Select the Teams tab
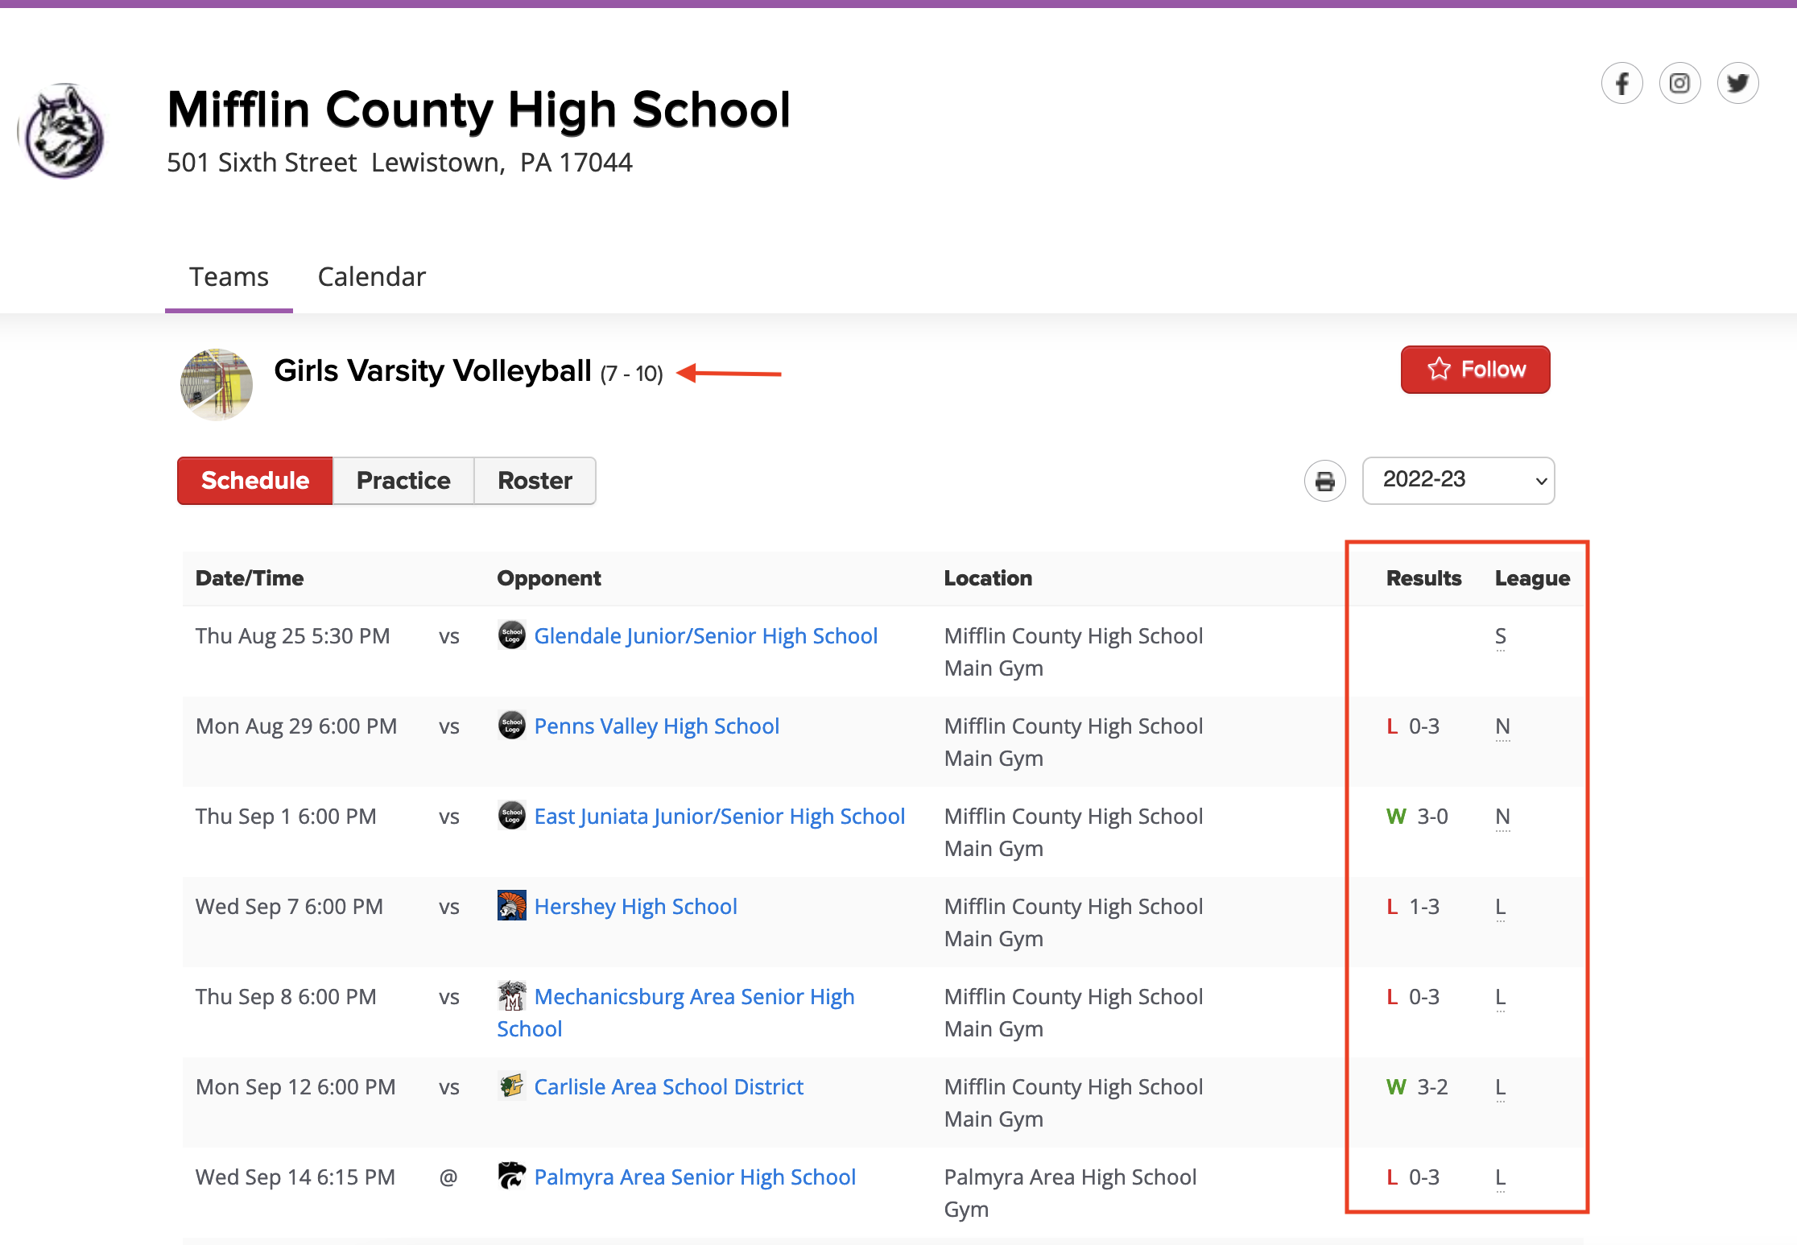Image resolution: width=1797 pixels, height=1245 pixels. click(229, 276)
